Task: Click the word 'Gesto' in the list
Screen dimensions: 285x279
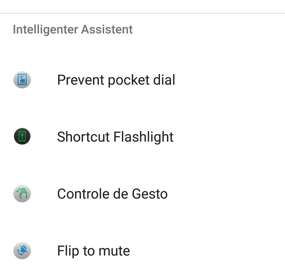Action: pyautogui.click(x=150, y=194)
